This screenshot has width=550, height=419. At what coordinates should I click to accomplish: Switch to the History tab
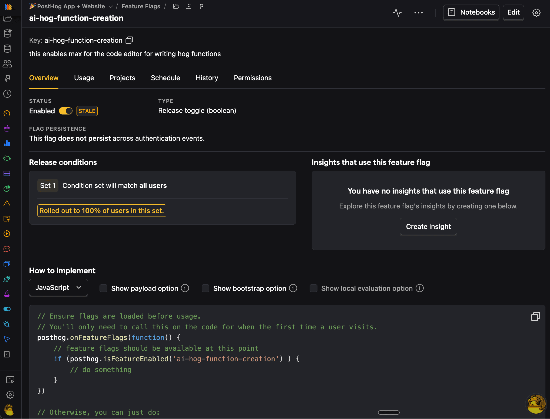(x=207, y=78)
